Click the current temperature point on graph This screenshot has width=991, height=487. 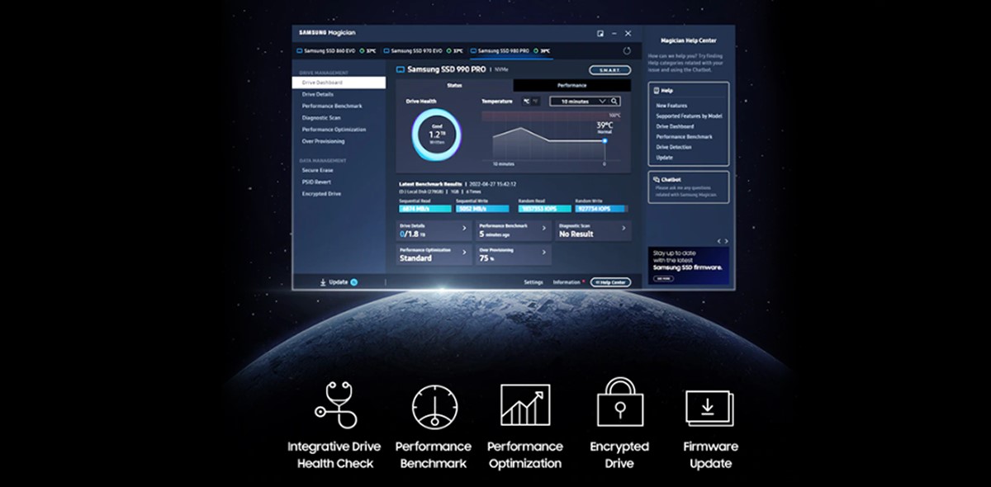(605, 140)
